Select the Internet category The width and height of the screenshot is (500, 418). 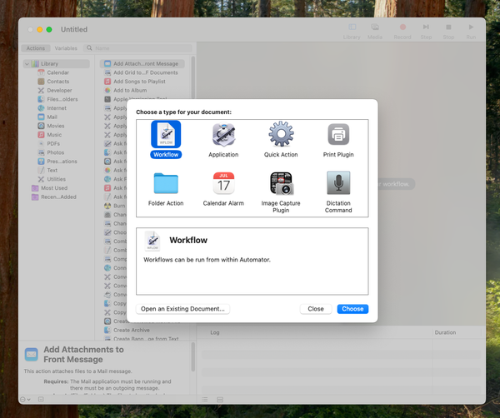click(57, 108)
